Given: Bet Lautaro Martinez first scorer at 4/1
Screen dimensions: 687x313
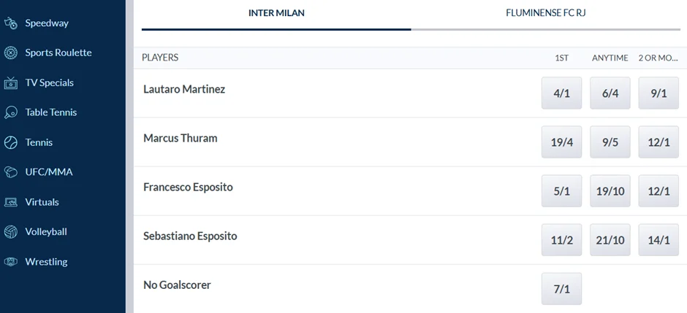Looking at the screenshot, I should click(561, 93).
